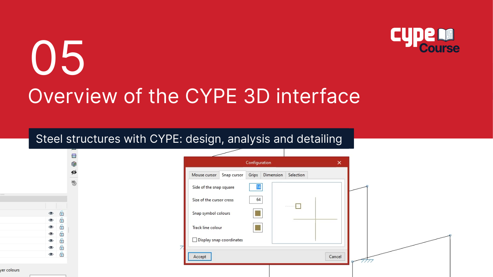Screen dimensions: 493x277
Task: Toggle visibility eye in the last layer row
Action: coord(51,254)
